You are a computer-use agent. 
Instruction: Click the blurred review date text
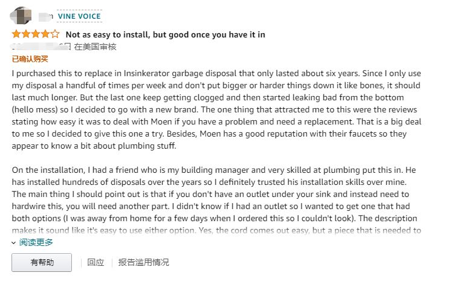click(41, 47)
